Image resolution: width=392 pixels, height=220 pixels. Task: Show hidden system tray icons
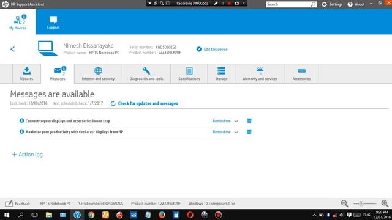click(314, 215)
